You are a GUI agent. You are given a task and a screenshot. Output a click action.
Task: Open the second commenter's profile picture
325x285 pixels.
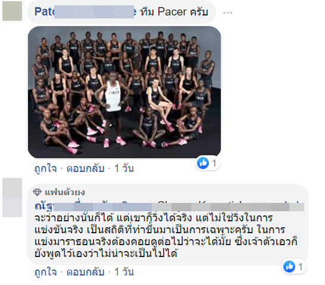pyautogui.click(x=12, y=198)
